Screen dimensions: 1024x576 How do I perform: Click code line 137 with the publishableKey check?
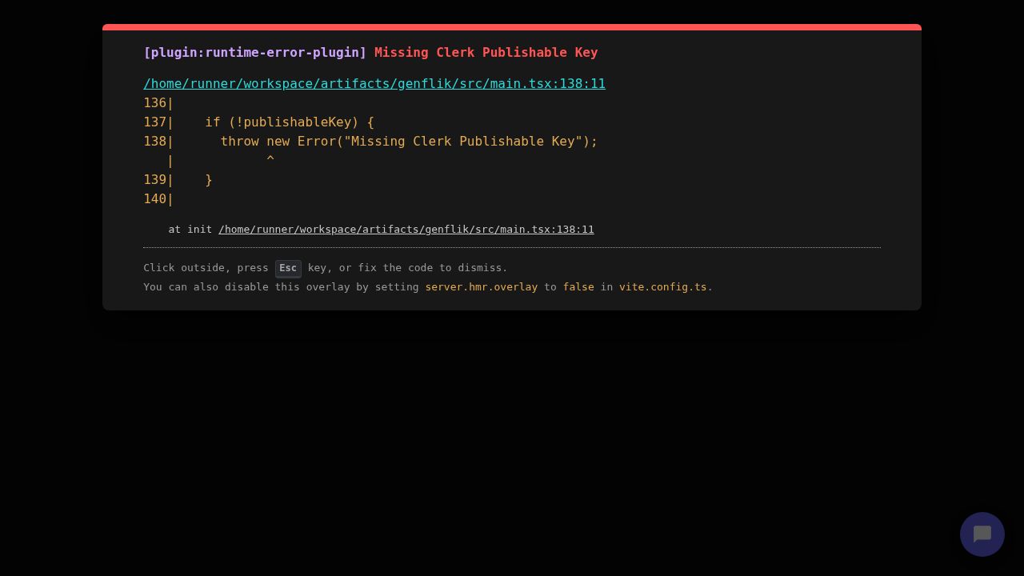259,122
